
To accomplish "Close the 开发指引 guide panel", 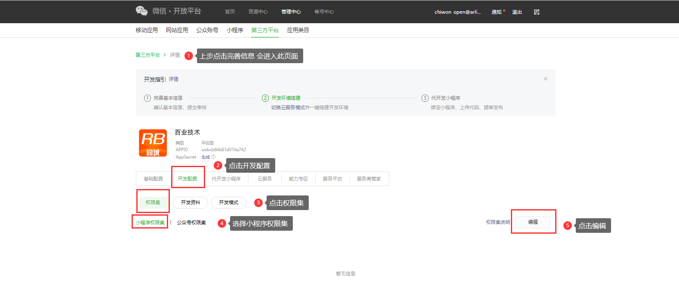I will (x=545, y=79).
